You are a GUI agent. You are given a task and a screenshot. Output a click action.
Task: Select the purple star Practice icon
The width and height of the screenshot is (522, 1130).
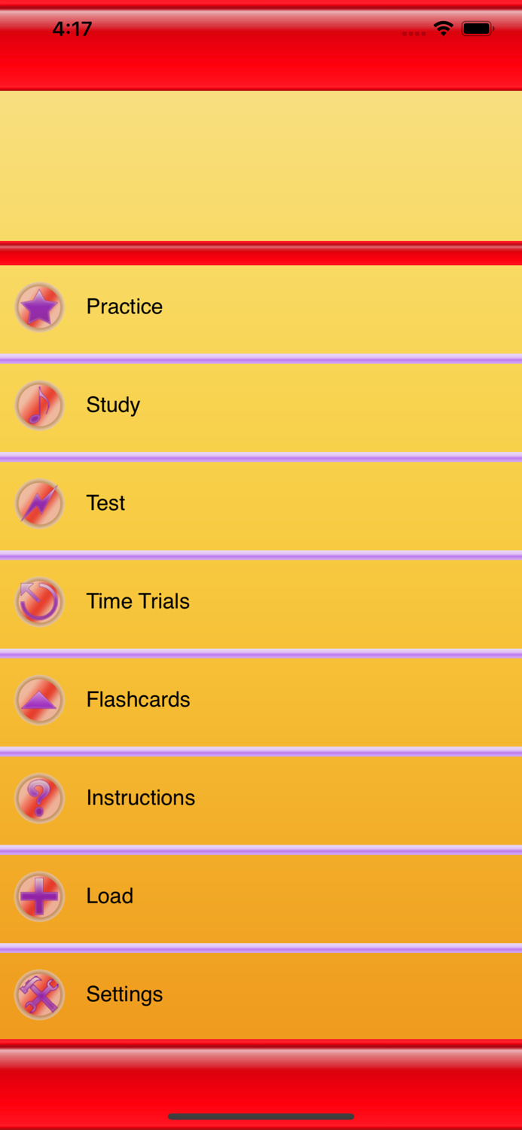coord(39,307)
